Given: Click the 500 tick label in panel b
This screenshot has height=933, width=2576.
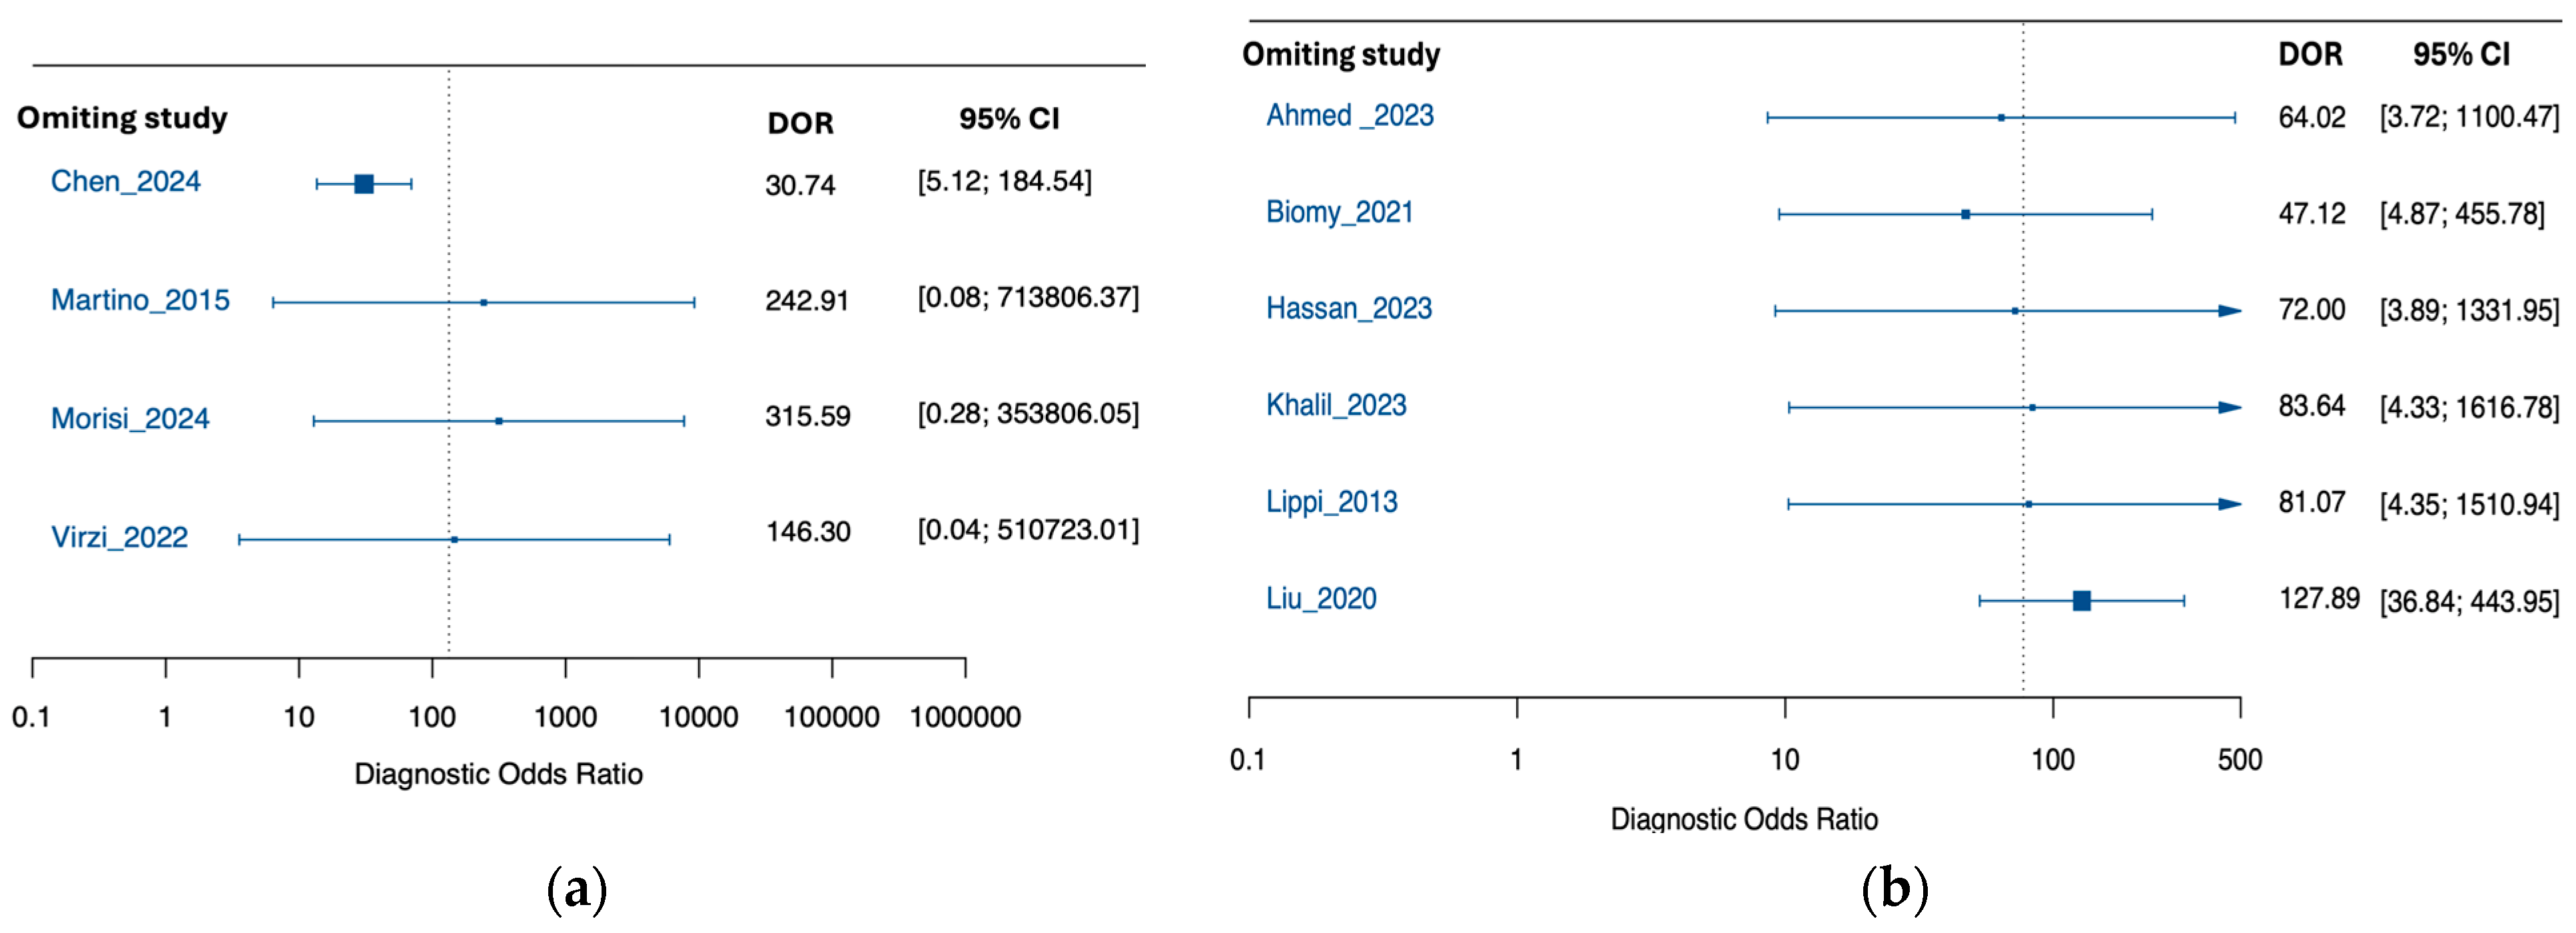Looking at the screenshot, I should (x=2240, y=760).
